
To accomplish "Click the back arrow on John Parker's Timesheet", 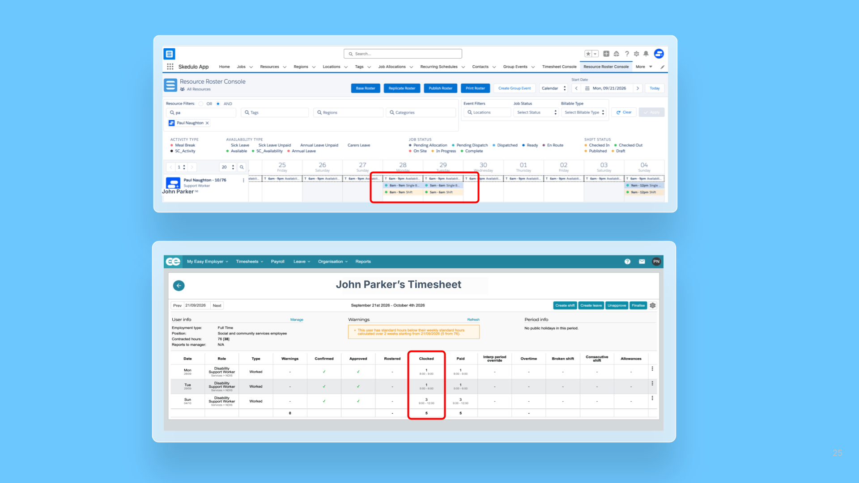I will 179,285.
